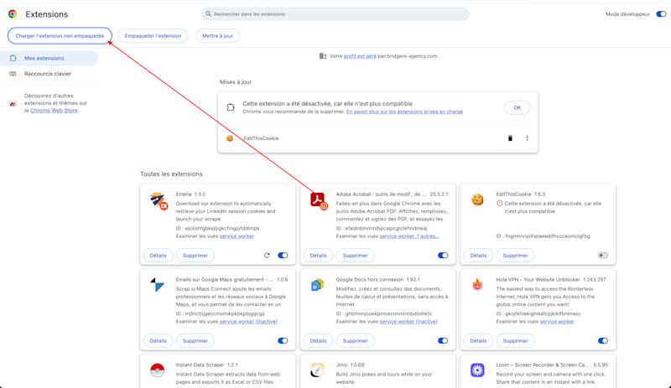
Task: Open Hola VPN service worker link
Action: click(557, 322)
